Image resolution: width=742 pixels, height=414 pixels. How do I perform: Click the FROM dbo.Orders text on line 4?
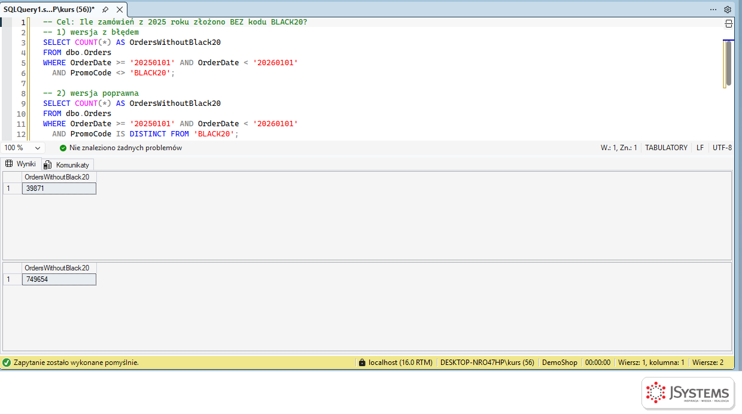[77, 53]
